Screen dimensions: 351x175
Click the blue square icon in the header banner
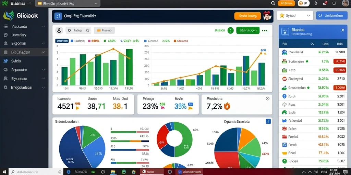click(58, 16)
